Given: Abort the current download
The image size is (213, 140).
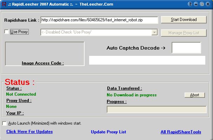Looking at the screenshot, I should [194, 95].
